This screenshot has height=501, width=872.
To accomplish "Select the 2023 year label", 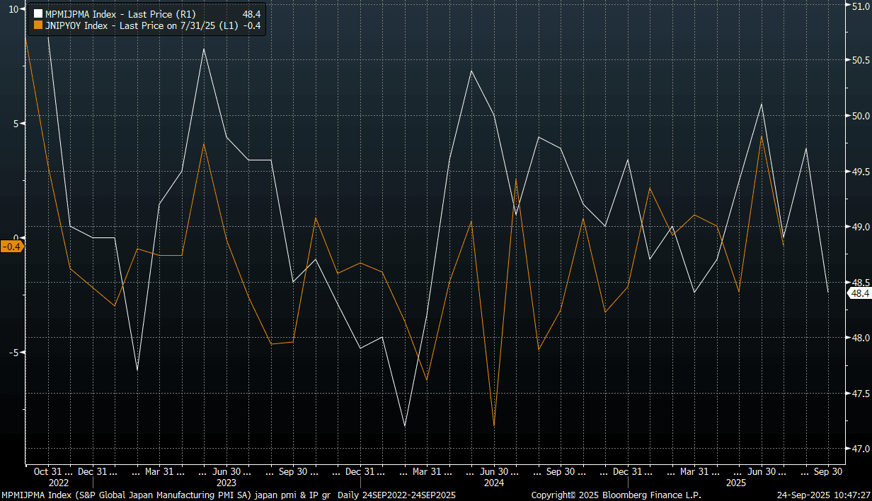I will 226,483.
